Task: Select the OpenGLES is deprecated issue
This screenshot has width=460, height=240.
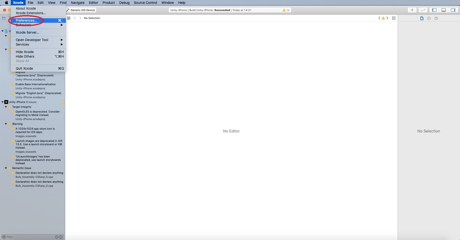Action: [38, 115]
